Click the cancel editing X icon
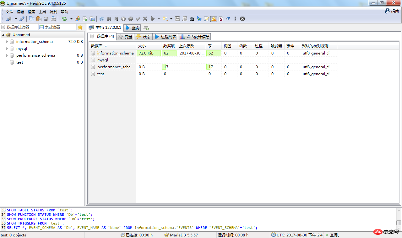The image size is (402, 238). coord(145,19)
